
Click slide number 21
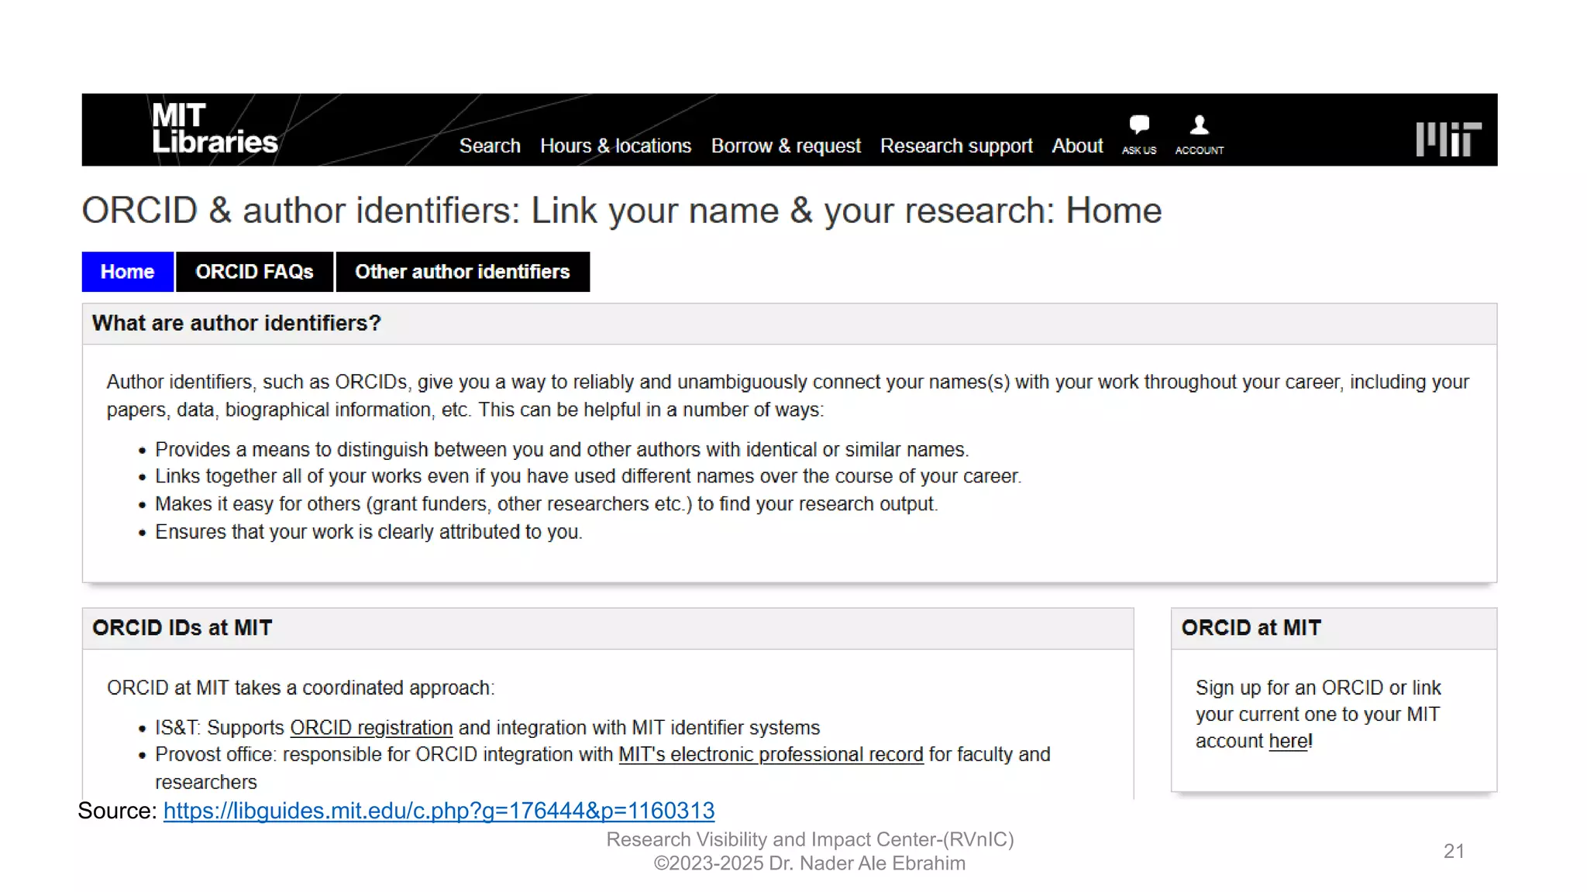[x=1454, y=851]
